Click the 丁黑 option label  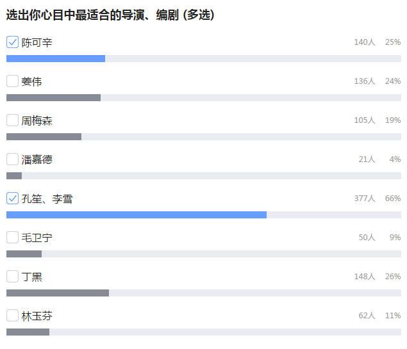click(x=31, y=277)
